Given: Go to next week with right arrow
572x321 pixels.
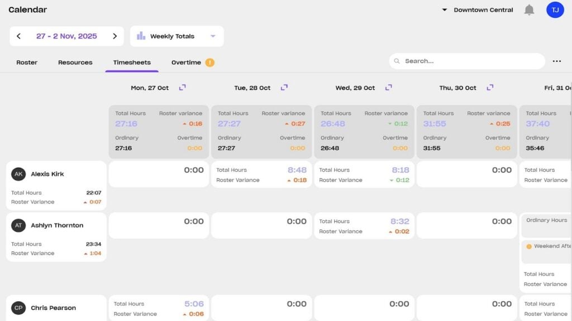Looking at the screenshot, I should point(115,36).
